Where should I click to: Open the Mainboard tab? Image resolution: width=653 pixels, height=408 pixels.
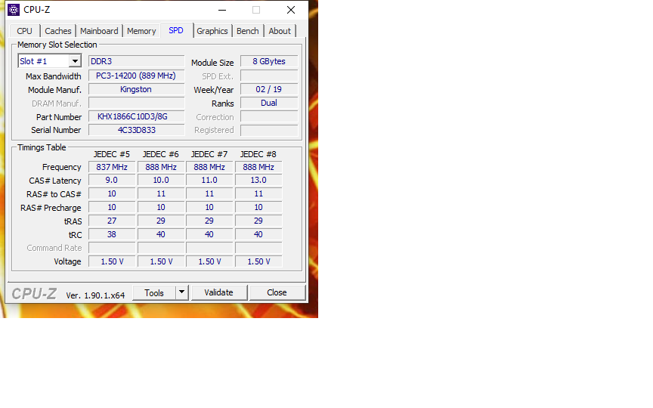(x=99, y=31)
